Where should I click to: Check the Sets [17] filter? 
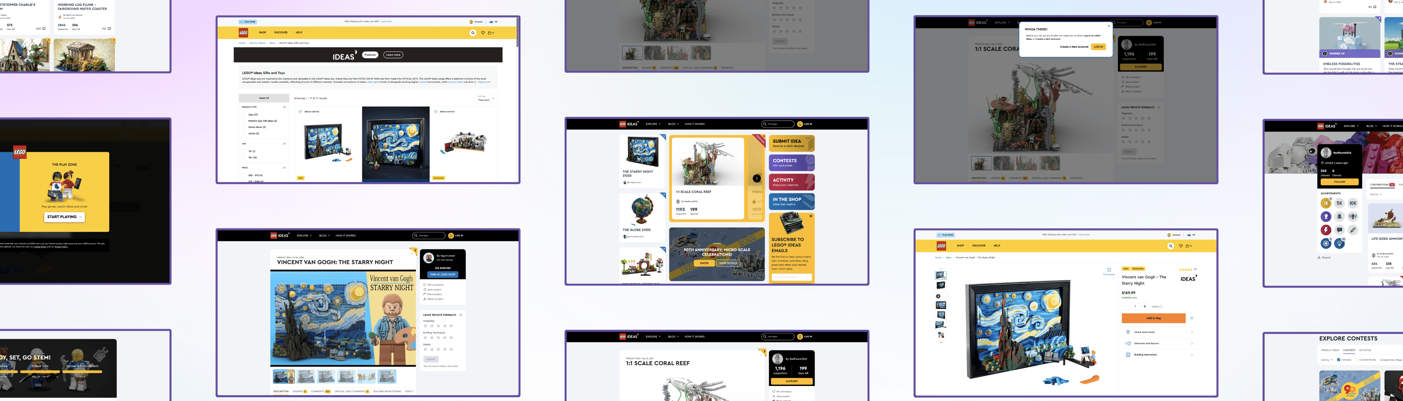pyautogui.click(x=244, y=115)
